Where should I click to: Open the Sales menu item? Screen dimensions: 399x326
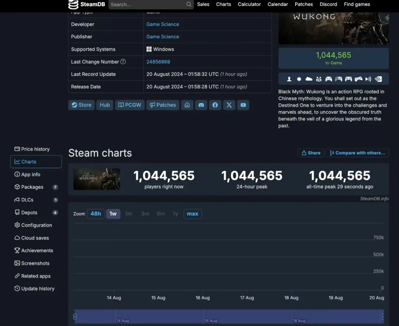203,4
